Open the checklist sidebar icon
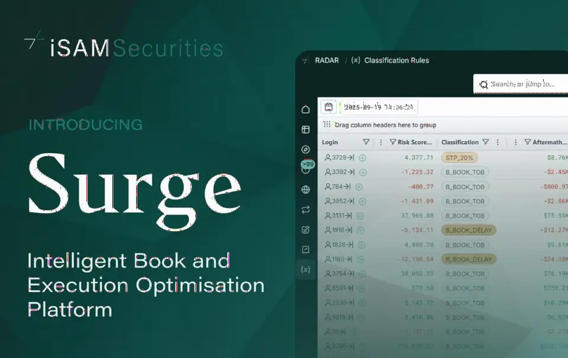Screen dimensions: 568x358 coord(305,249)
